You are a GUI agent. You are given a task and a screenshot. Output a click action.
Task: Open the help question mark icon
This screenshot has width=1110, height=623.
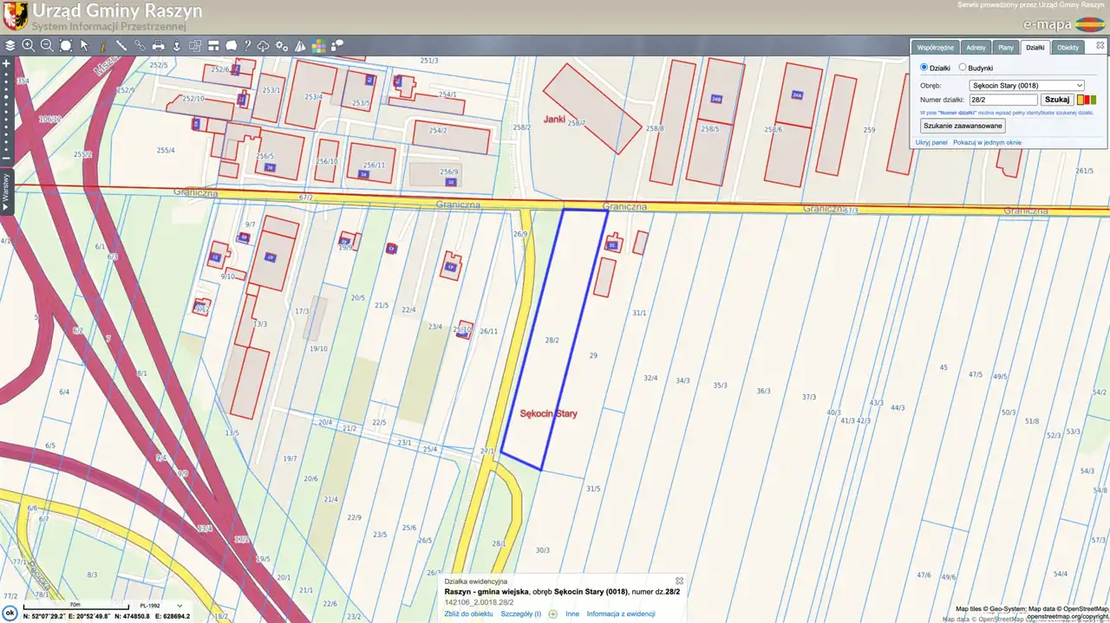[247, 45]
